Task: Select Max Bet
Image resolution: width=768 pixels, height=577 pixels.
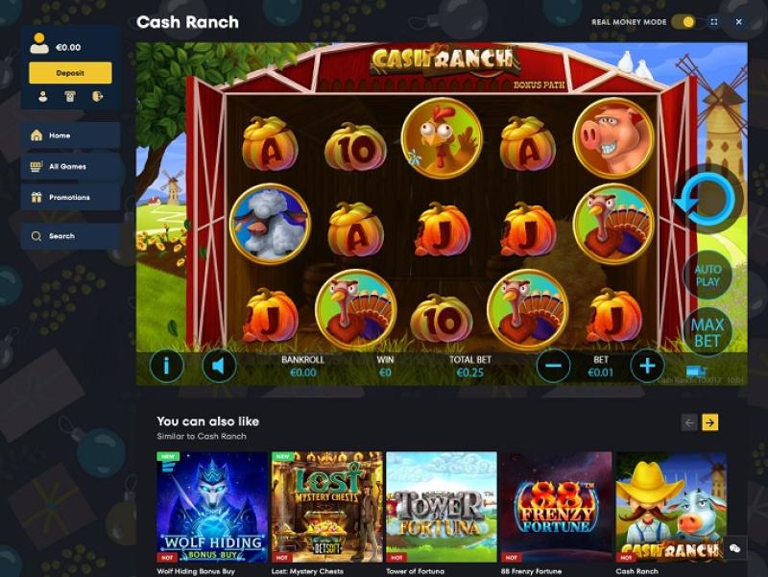Action: (708, 332)
